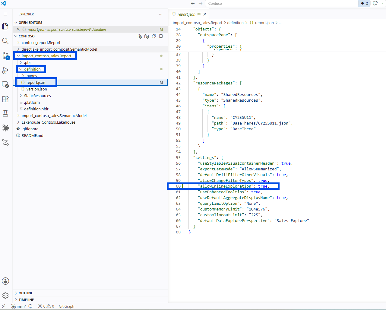This screenshot has height=310, width=386.
Task: Open the Extensions view icon
Action: 5,99
